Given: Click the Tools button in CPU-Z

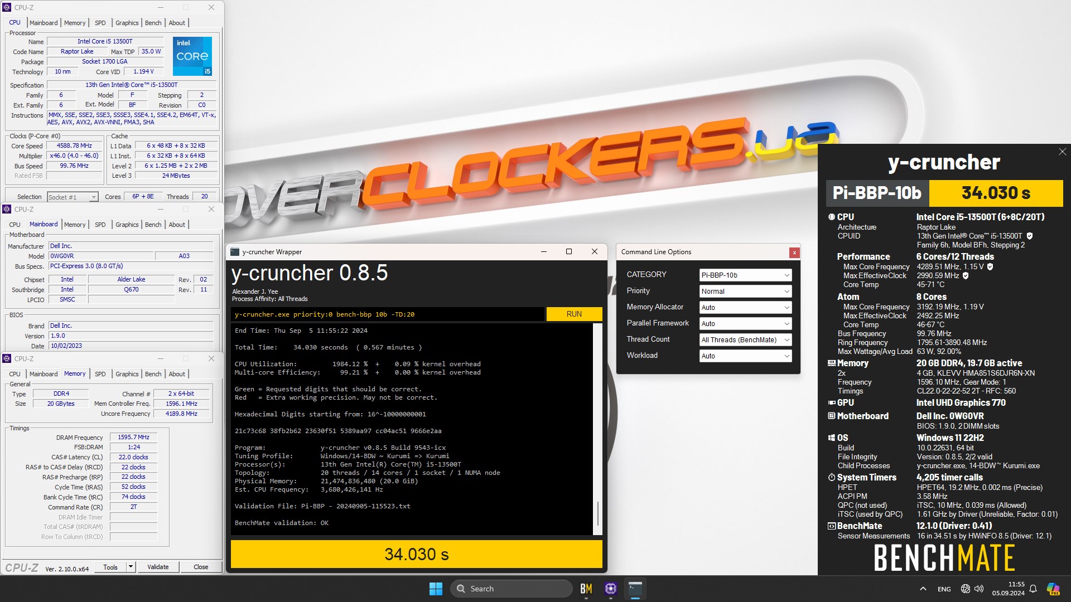Looking at the screenshot, I should [110, 567].
